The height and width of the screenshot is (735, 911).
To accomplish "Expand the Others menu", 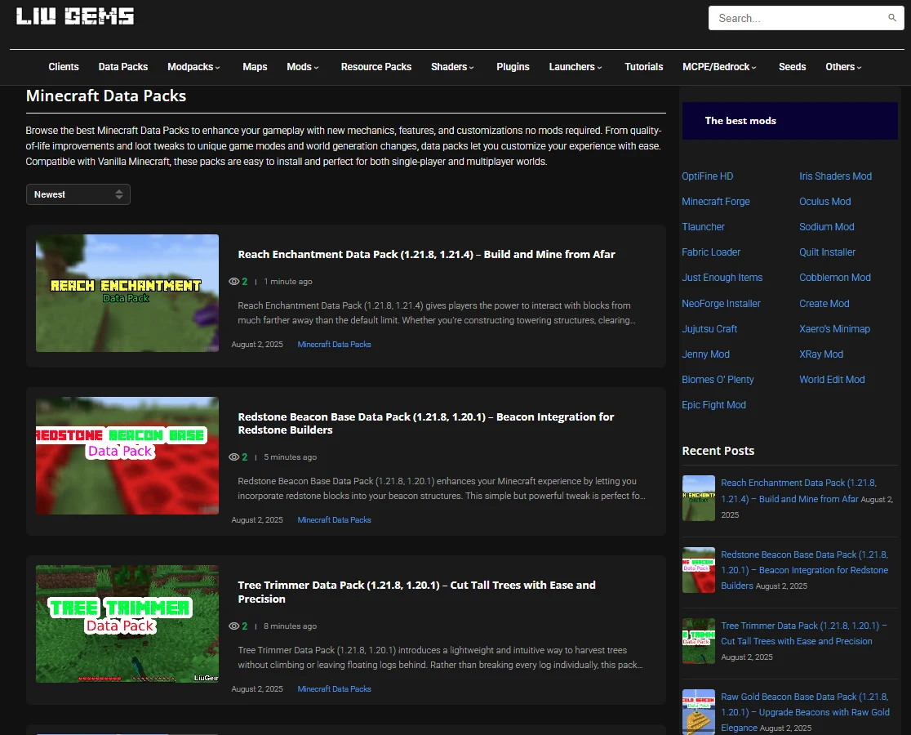I will (x=843, y=67).
